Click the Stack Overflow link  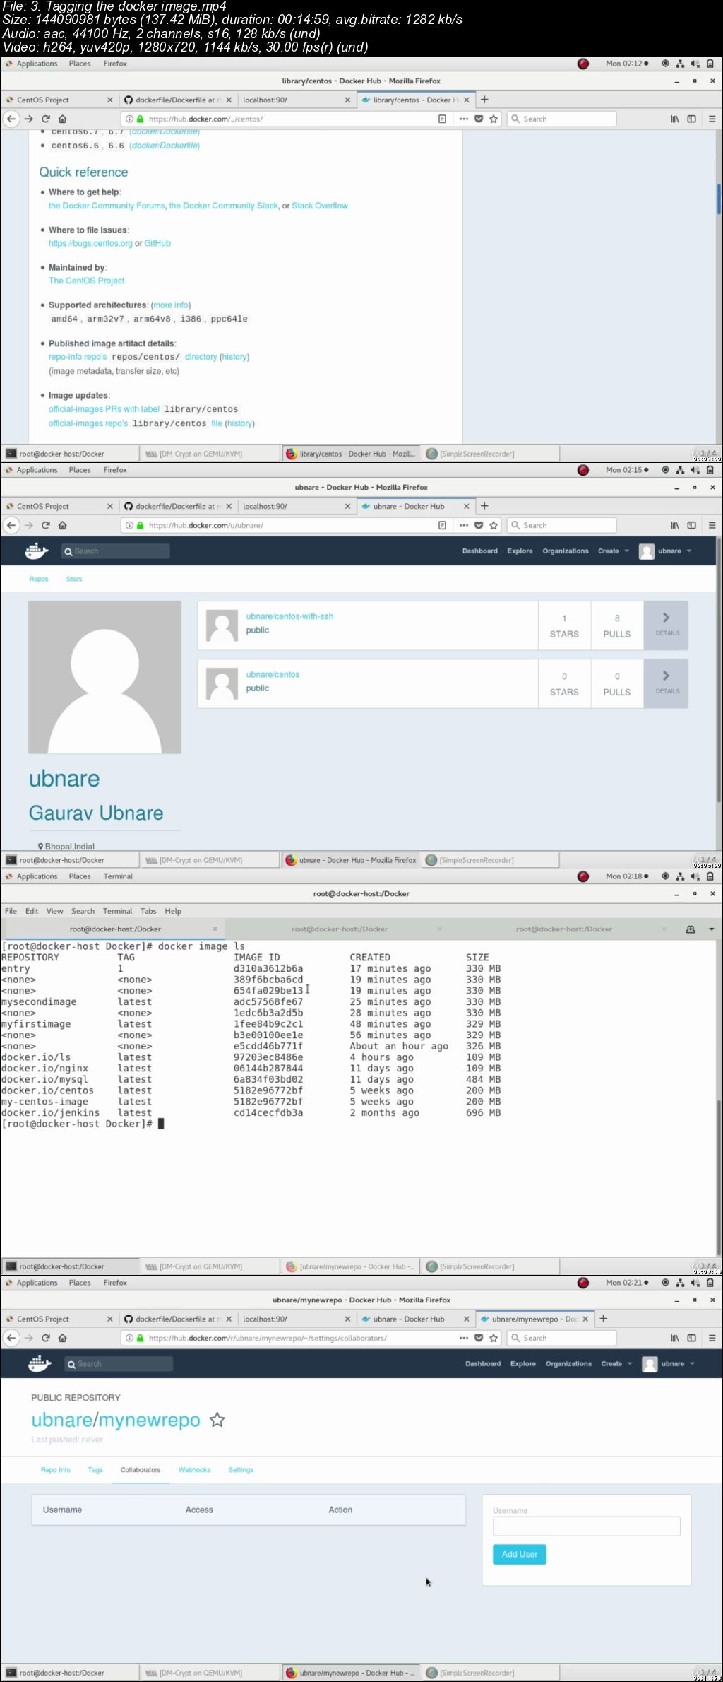click(320, 206)
